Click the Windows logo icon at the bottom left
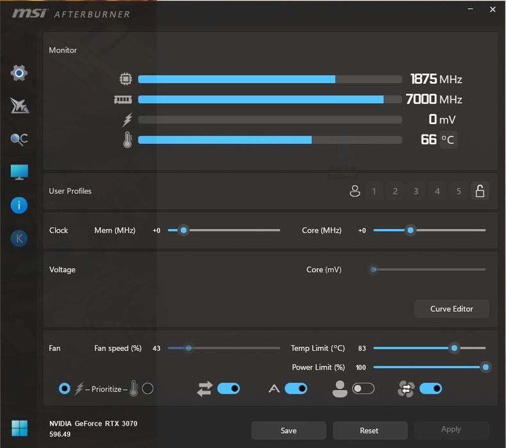 tap(19, 428)
